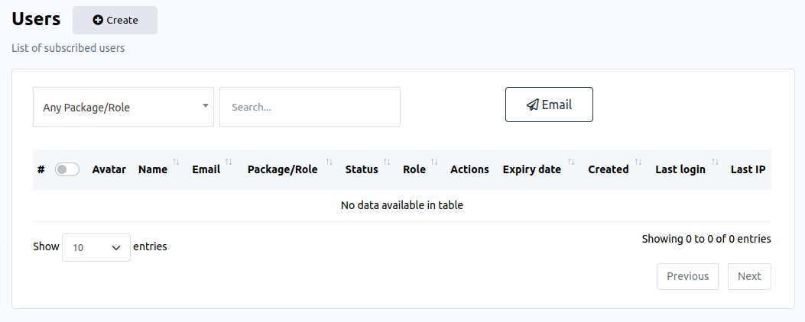The width and height of the screenshot is (805, 322).
Task: Click the sort arrows beside Name column
Action: pyautogui.click(x=176, y=162)
